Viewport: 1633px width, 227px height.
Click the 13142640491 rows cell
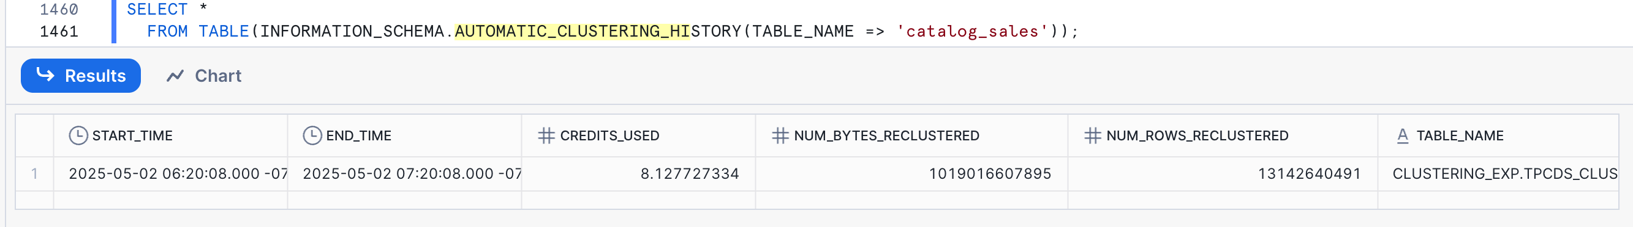point(1223,173)
